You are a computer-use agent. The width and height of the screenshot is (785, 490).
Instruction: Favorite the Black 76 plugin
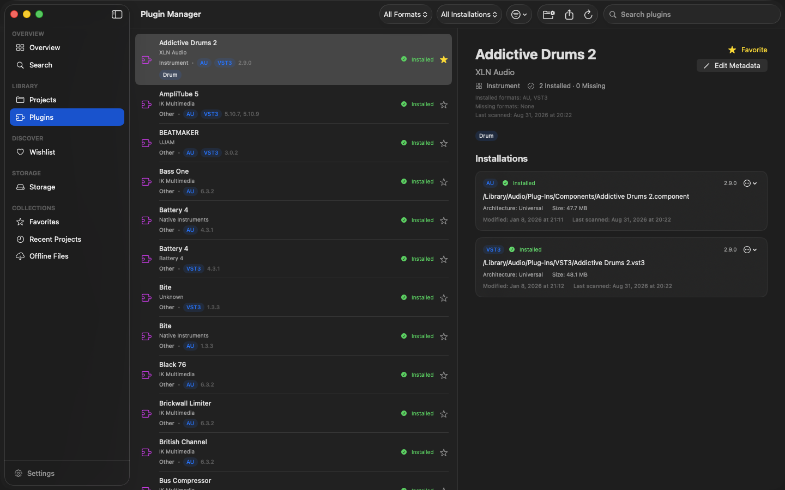[444, 375]
